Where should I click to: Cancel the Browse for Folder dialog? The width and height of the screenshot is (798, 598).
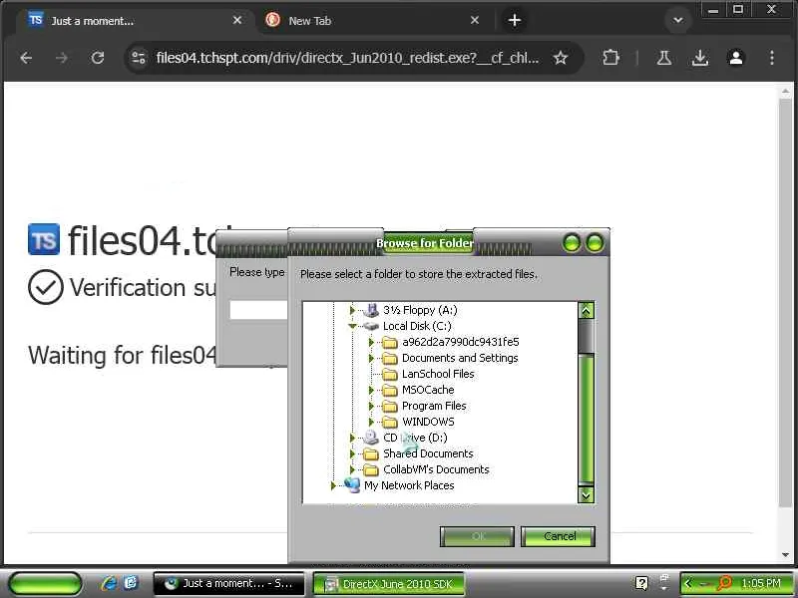tap(558, 536)
